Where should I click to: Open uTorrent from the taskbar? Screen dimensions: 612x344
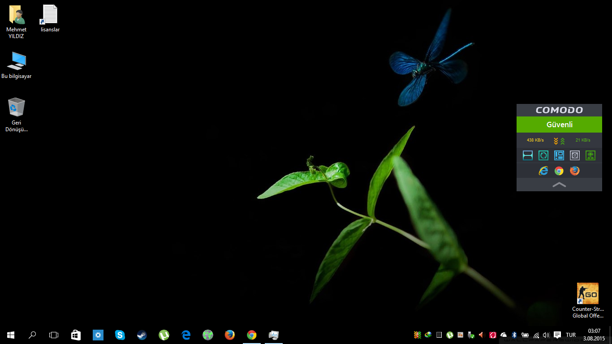[164, 335]
